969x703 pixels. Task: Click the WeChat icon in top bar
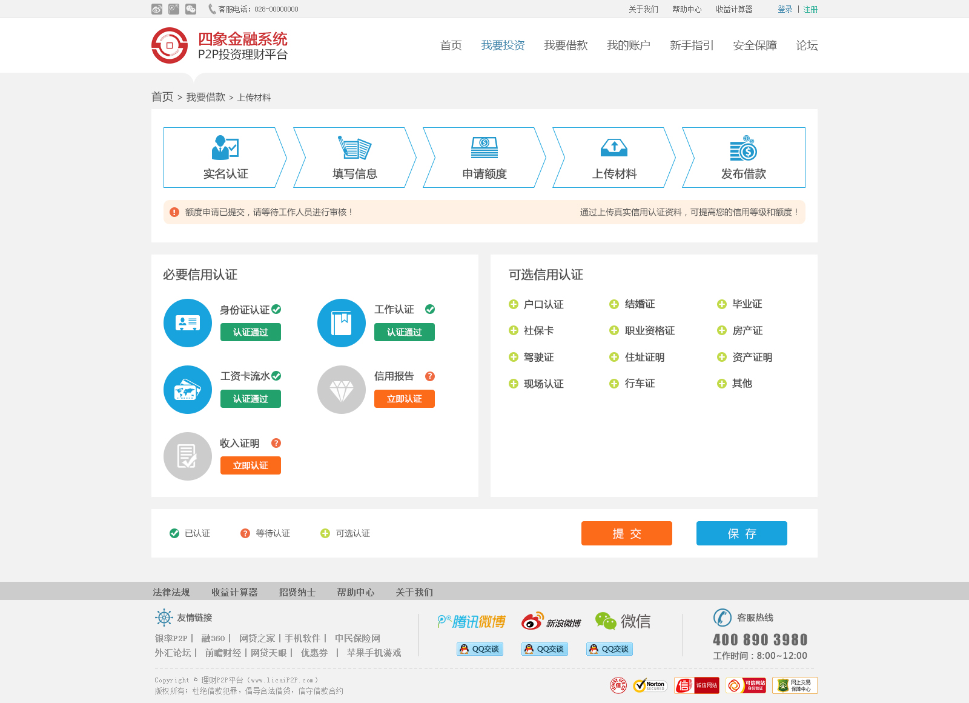(191, 9)
